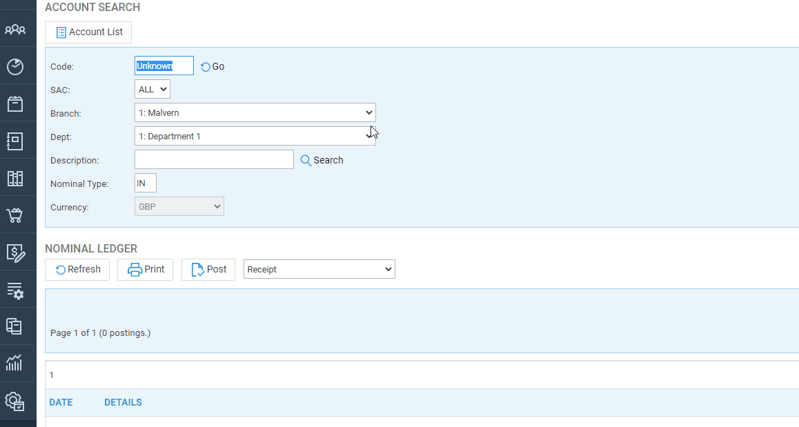Click the 'NOMINAL LEDGER' heading

pos(91,248)
